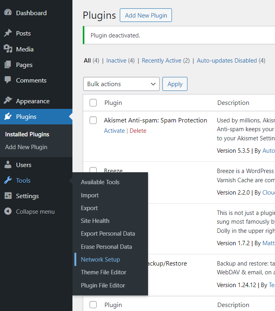Viewport: 275px width, 311px height.
Task: Open the Media menu item
Action: click(25, 49)
